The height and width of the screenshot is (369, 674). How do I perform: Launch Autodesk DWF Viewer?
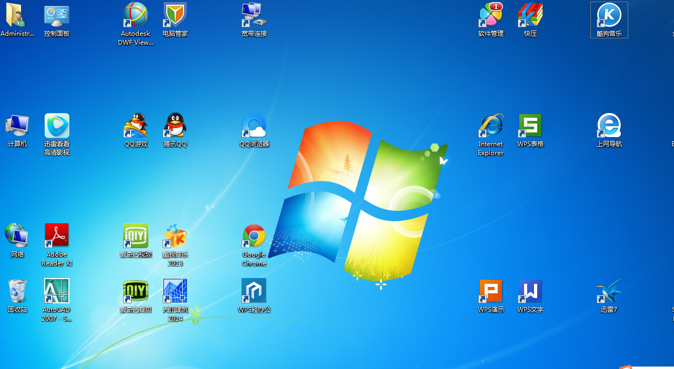[135, 16]
